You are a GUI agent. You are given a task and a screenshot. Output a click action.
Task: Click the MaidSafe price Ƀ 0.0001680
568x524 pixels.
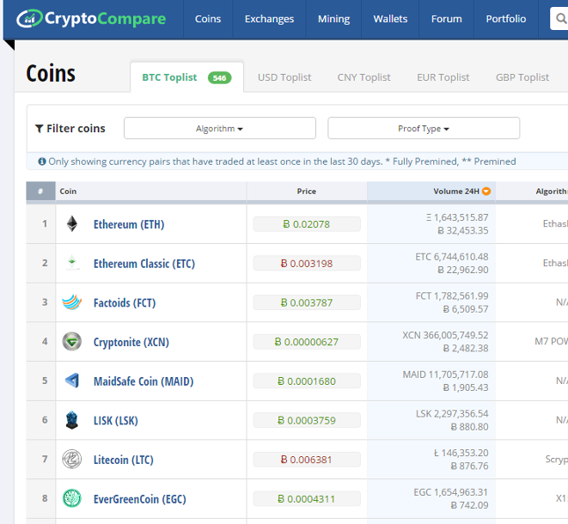(307, 381)
